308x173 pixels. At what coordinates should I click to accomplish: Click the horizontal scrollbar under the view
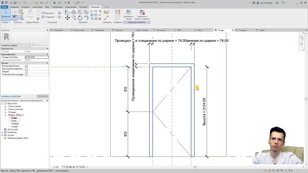[x=195, y=167]
